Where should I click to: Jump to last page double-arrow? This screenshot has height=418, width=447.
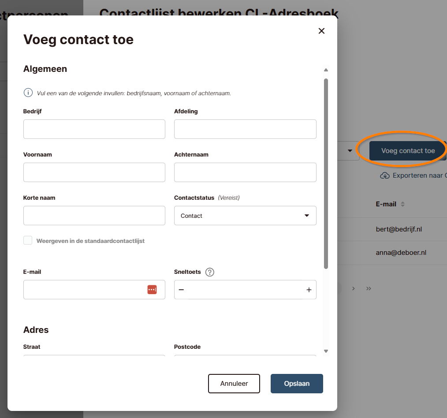369,288
